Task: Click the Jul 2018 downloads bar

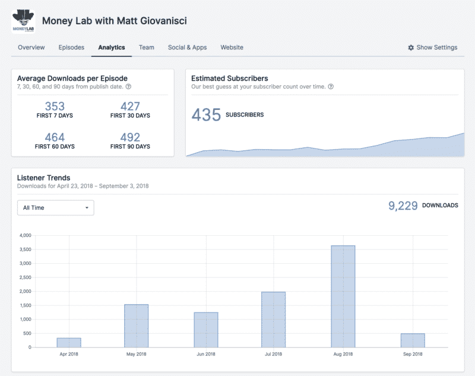Action: [x=274, y=320]
